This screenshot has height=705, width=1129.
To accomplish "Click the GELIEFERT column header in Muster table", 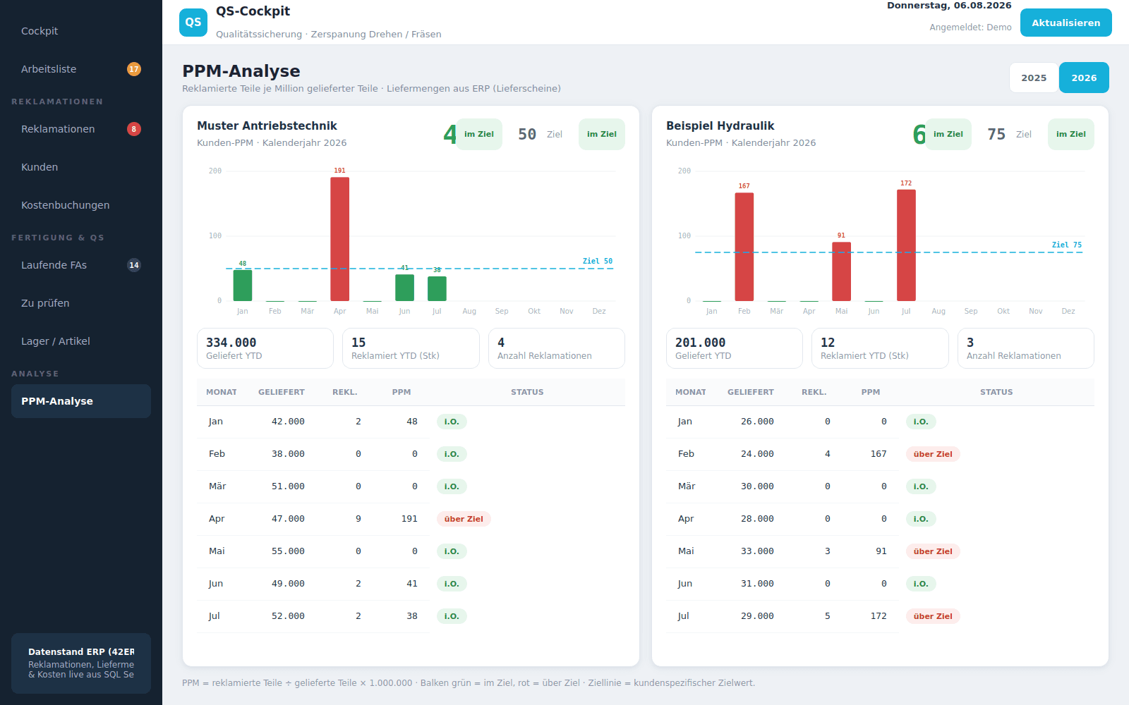I will pyautogui.click(x=282, y=392).
